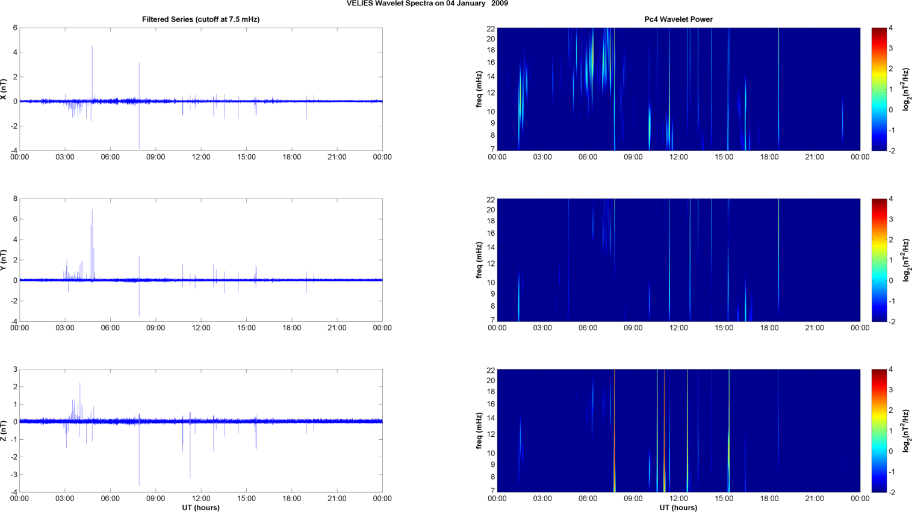Image resolution: width=912 pixels, height=512 pixels.
Task: Click the bottom colorbar's log2(nT²/Hz) label
Action: click(906, 431)
